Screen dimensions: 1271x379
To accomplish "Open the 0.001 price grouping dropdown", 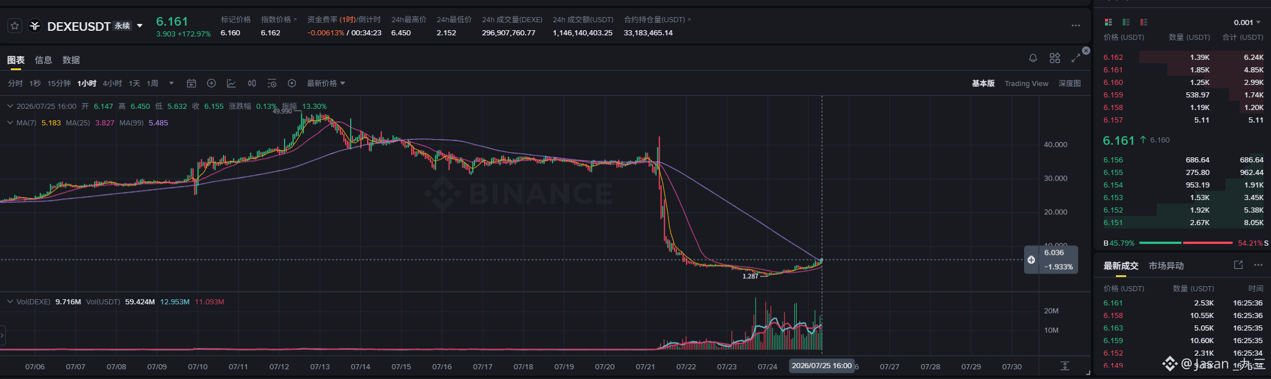I will (1247, 22).
